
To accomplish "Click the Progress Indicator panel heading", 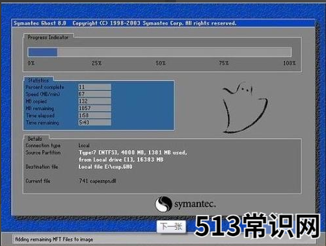I will (x=48, y=37).
